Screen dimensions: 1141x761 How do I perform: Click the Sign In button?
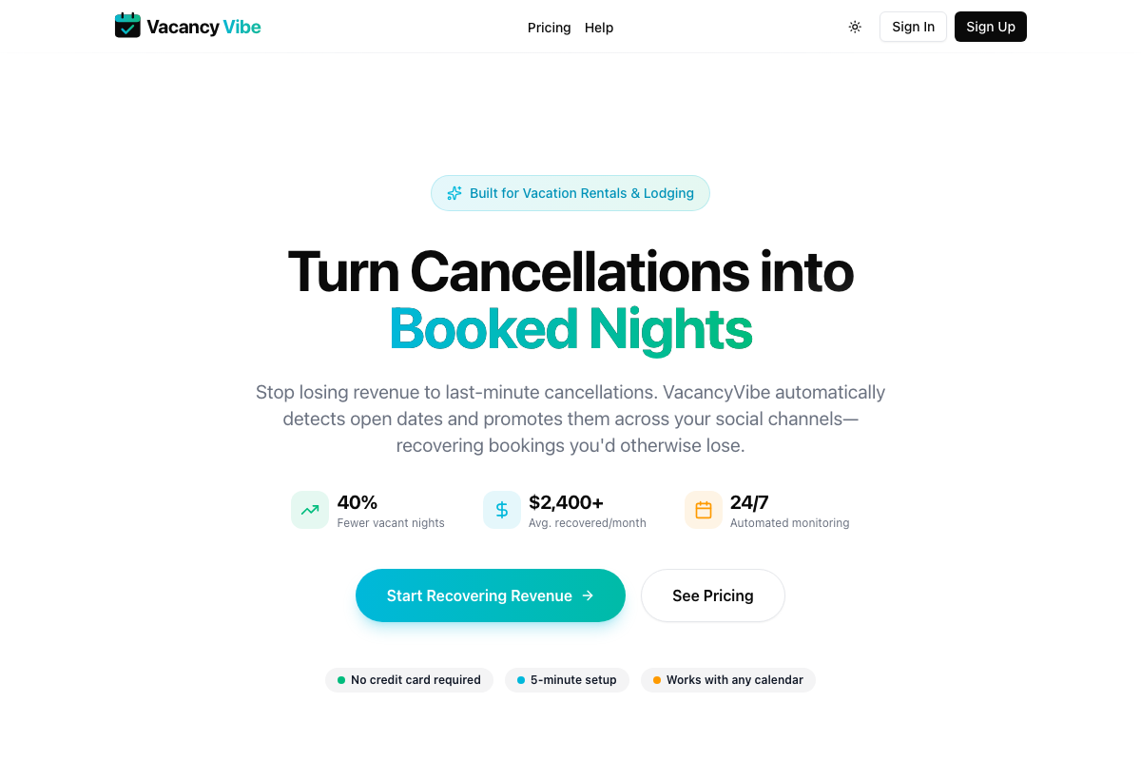coord(912,27)
